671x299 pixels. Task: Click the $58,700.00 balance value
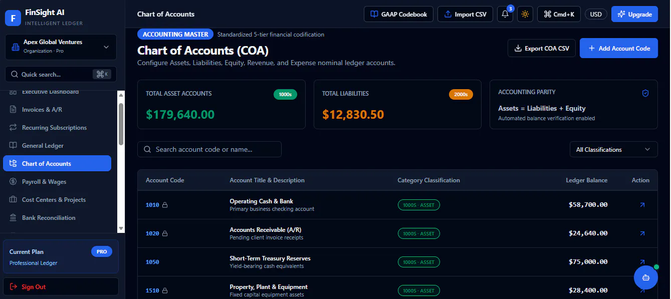(x=588, y=205)
